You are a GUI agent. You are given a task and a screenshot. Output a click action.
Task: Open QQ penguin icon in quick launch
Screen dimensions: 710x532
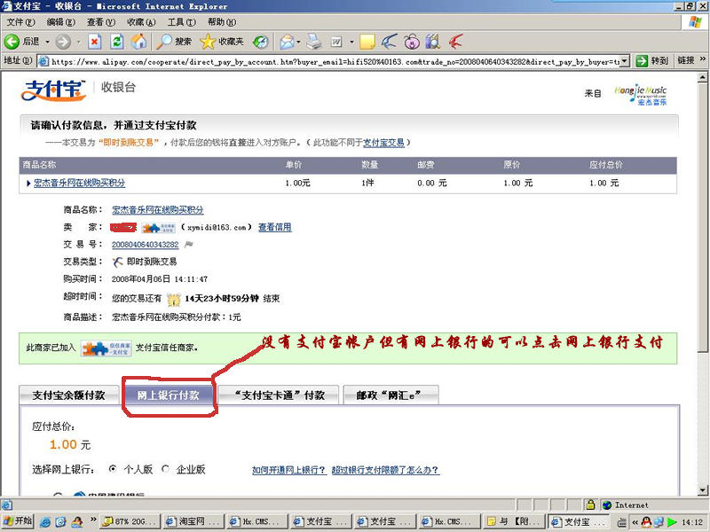(77, 521)
